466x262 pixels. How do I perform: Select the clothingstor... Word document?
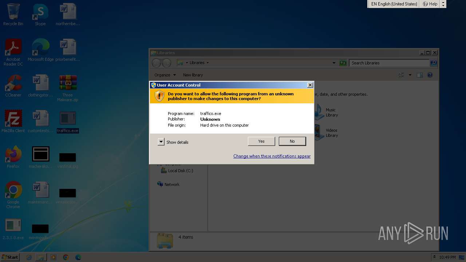click(x=40, y=86)
